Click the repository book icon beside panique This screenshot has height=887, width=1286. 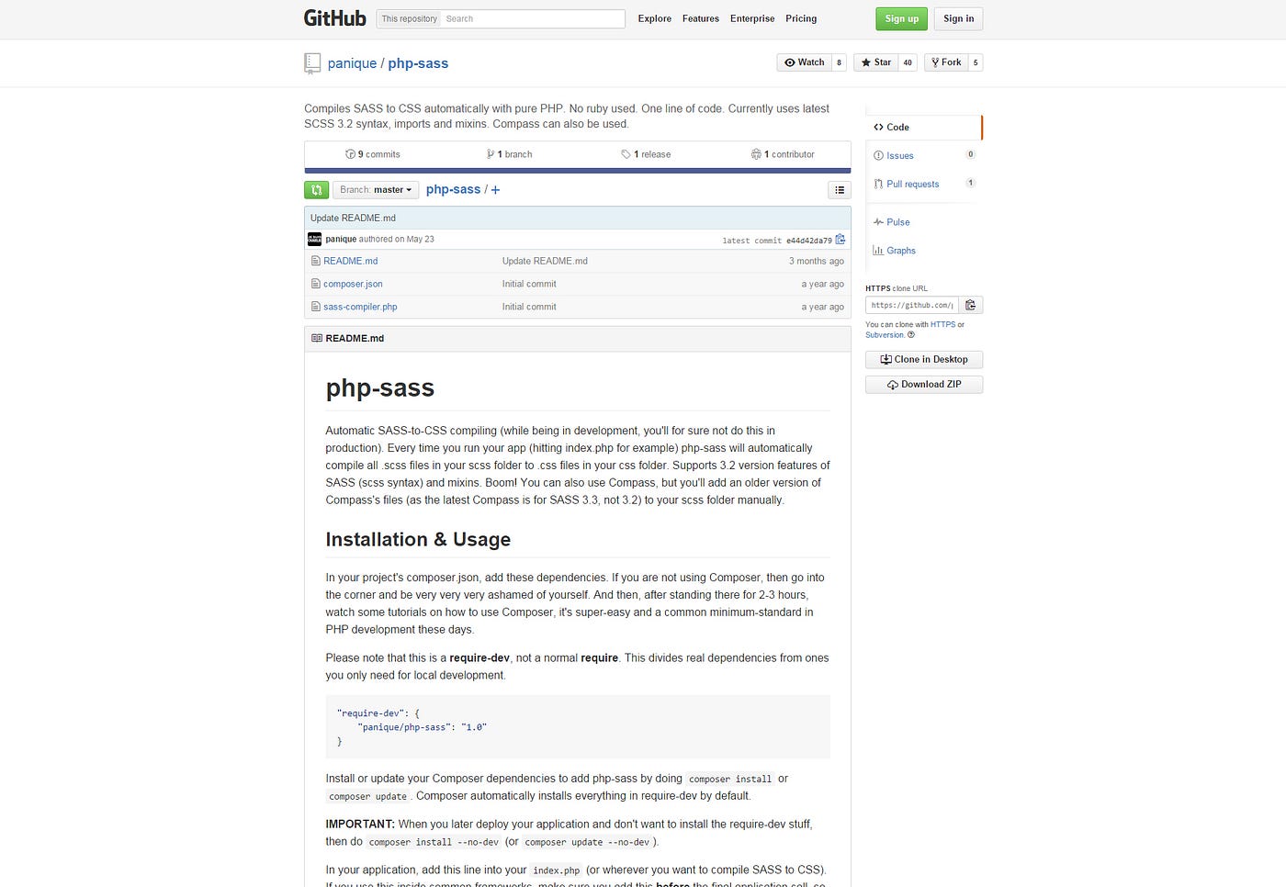pyautogui.click(x=312, y=63)
